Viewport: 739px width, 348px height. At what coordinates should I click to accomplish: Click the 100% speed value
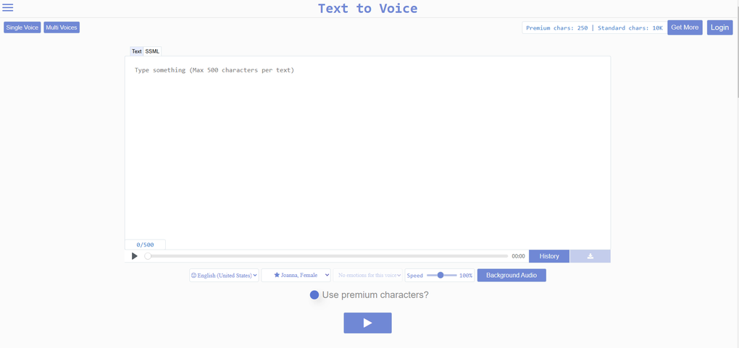(x=466, y=276)
